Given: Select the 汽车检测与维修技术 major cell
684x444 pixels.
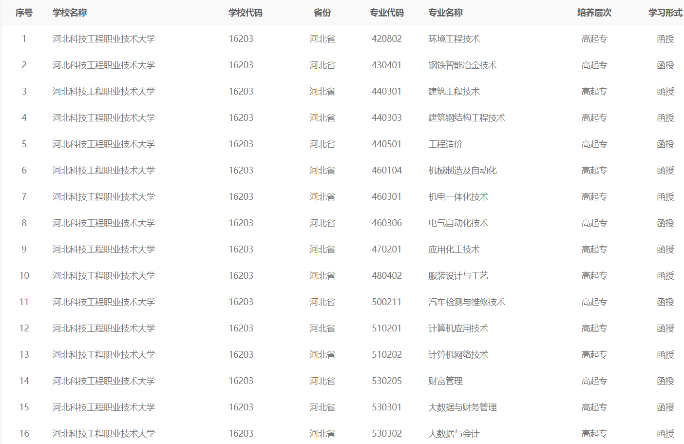Looking at the screenshot, I should coord(467,302).
